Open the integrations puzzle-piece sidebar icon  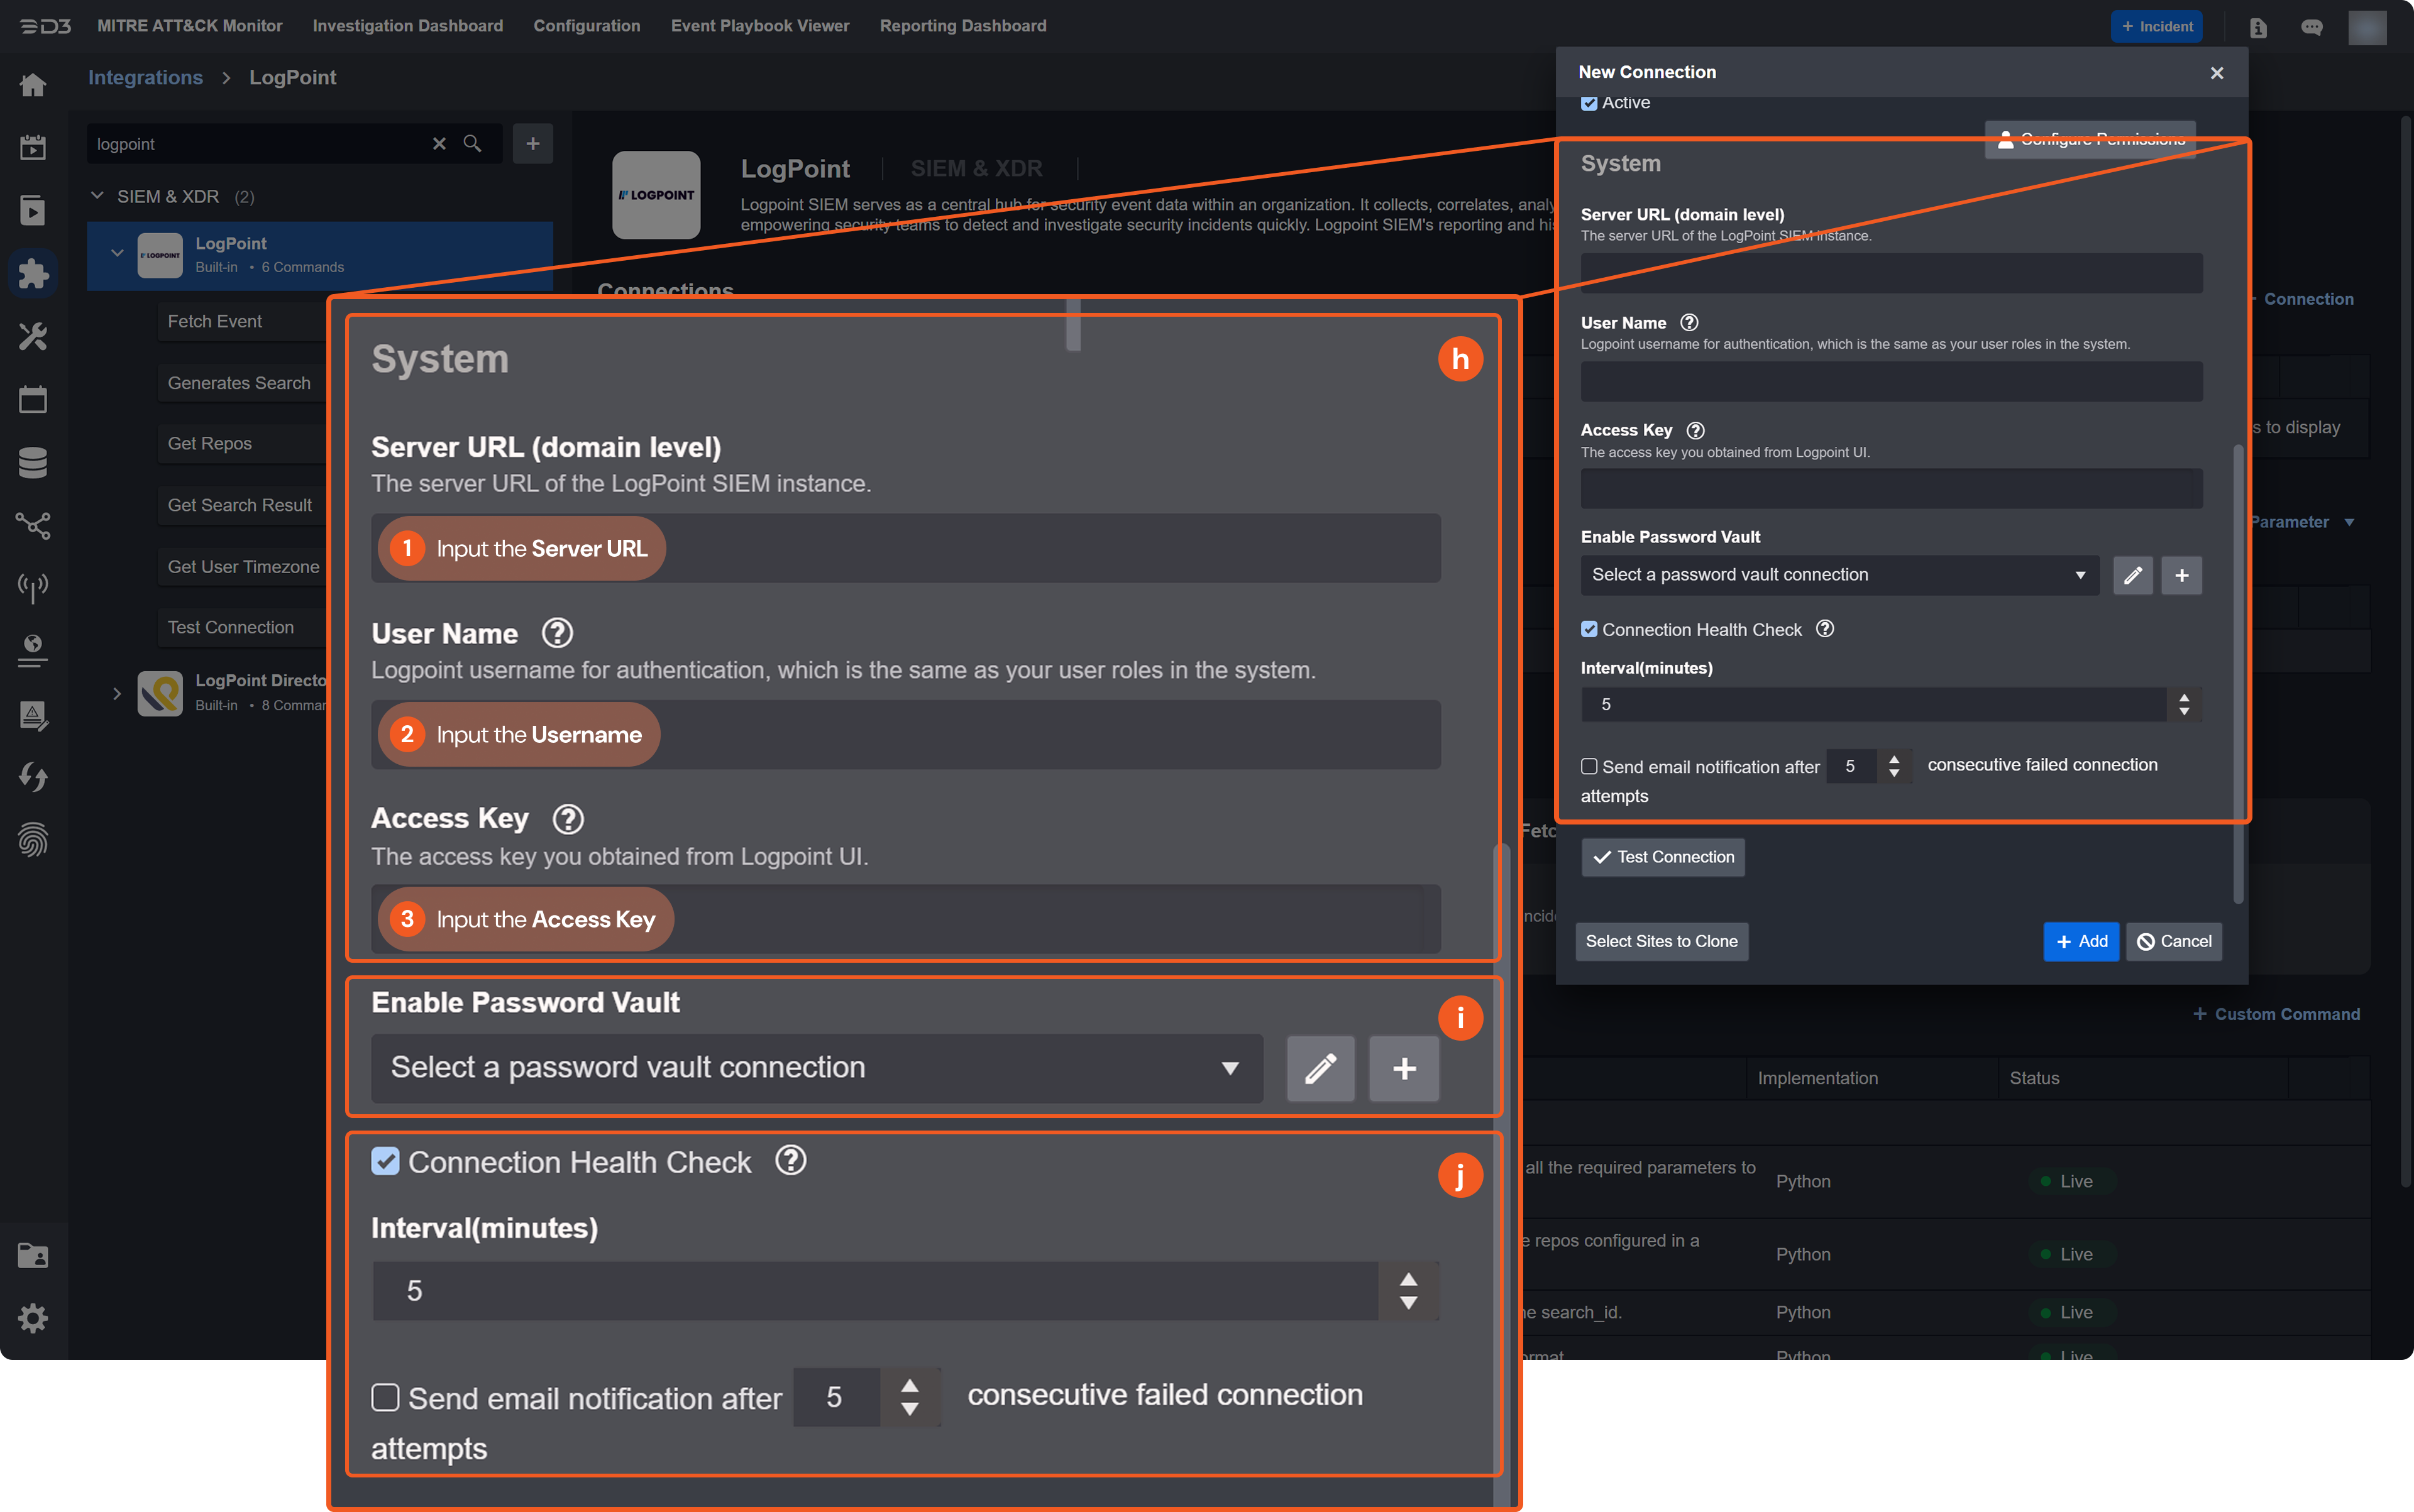pos(33,273)
